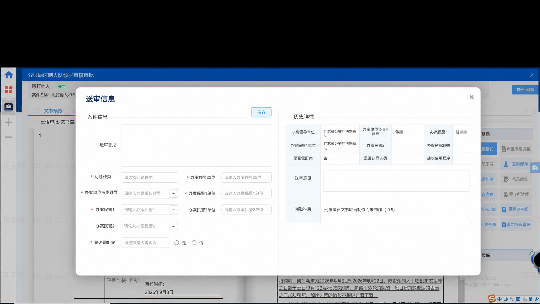540x304 pixels.
Task: Switch to the 文书预览 tab
Action: pos(53,111)
